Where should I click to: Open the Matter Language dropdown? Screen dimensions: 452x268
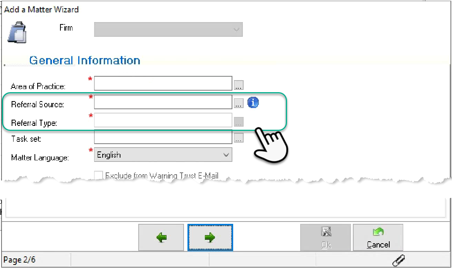tap(163, 155)
